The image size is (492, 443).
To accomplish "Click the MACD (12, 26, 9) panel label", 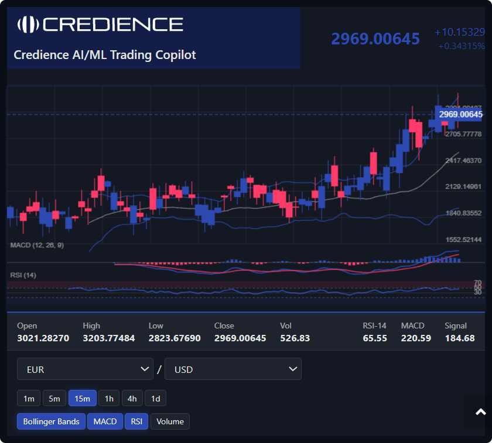I will pos(37,245).
